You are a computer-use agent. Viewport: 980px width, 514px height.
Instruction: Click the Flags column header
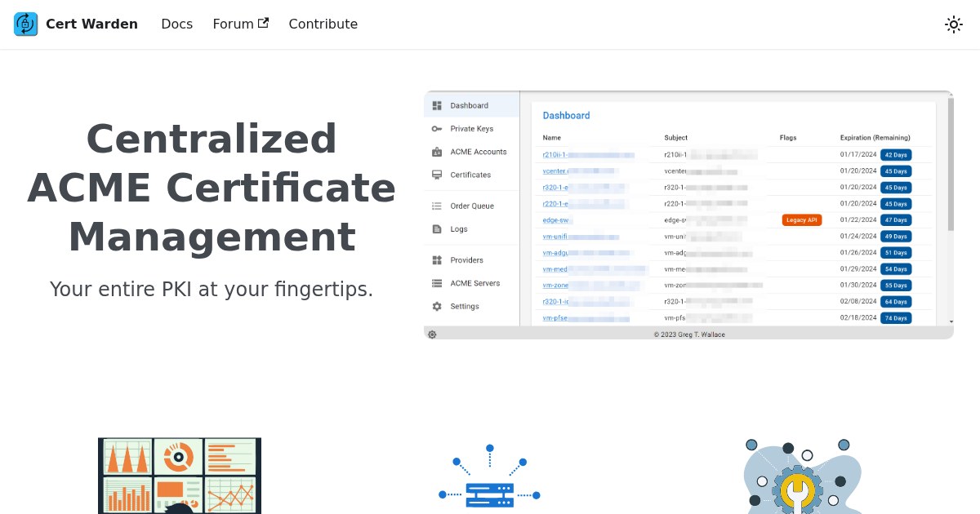(x=788, y=138)
